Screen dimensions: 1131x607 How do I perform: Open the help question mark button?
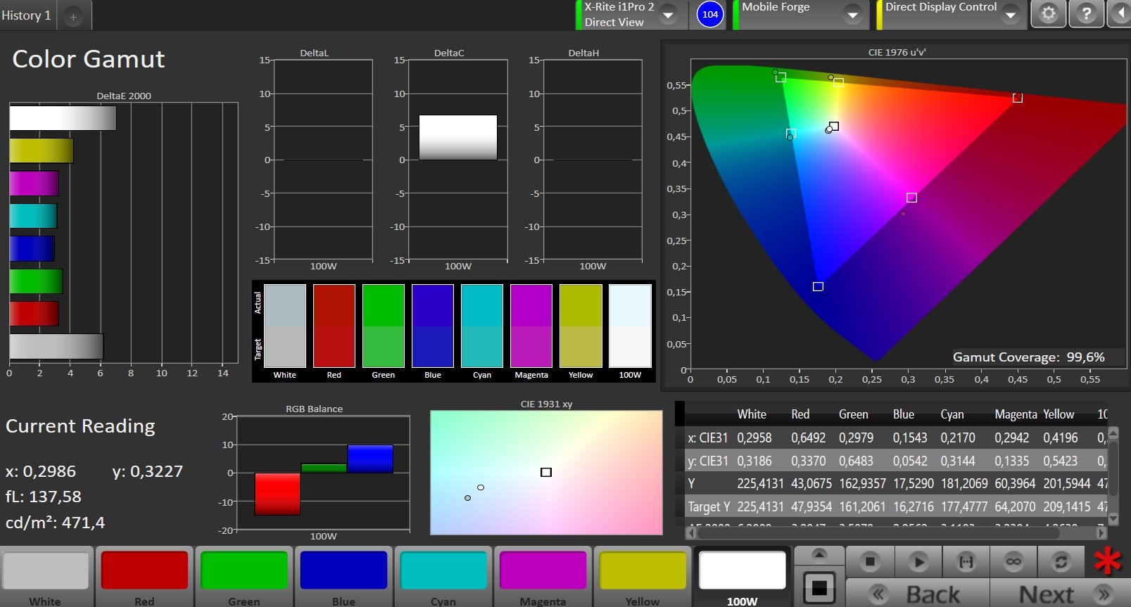(x=1087, y=13)
